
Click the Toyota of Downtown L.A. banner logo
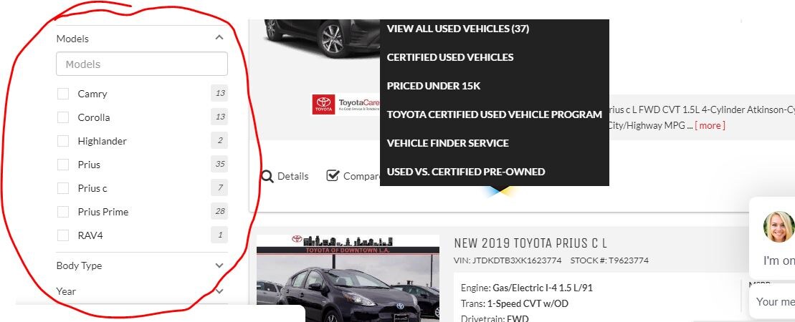pyautogui.click(x=348, y=244)
